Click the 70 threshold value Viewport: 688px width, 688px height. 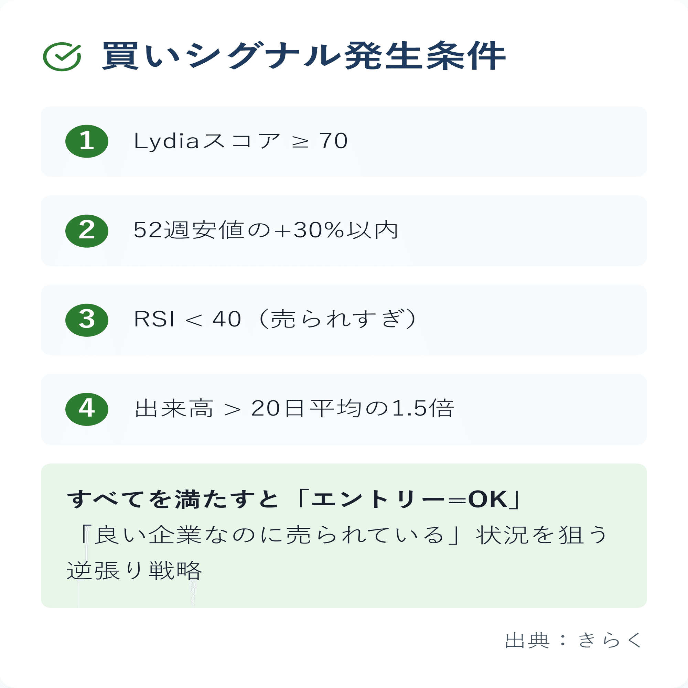click(333, 141)
